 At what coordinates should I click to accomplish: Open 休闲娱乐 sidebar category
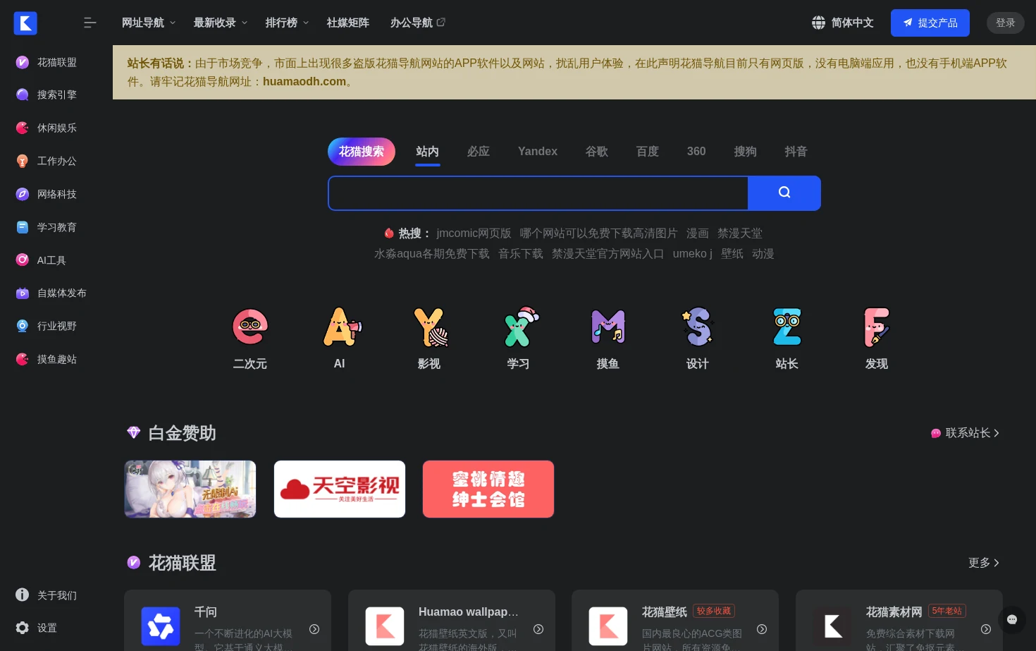47,128
